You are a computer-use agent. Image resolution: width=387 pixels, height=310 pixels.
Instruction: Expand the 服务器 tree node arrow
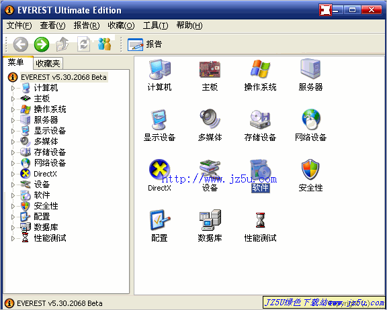pos(13,120)
